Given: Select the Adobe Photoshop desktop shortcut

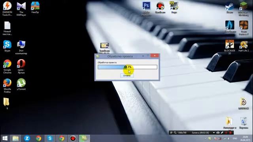Looking at the screenshot, I should 146,9.
